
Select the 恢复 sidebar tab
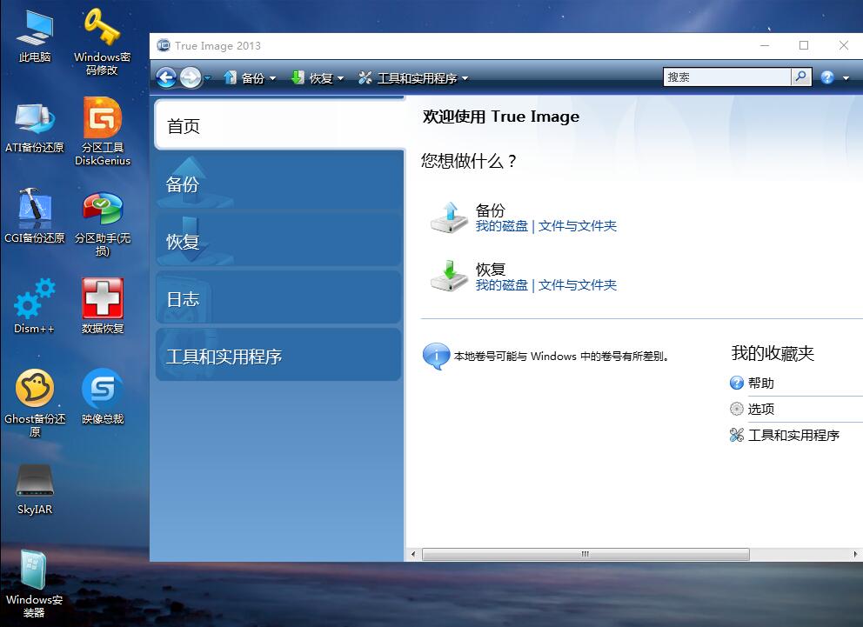[278, 242]
